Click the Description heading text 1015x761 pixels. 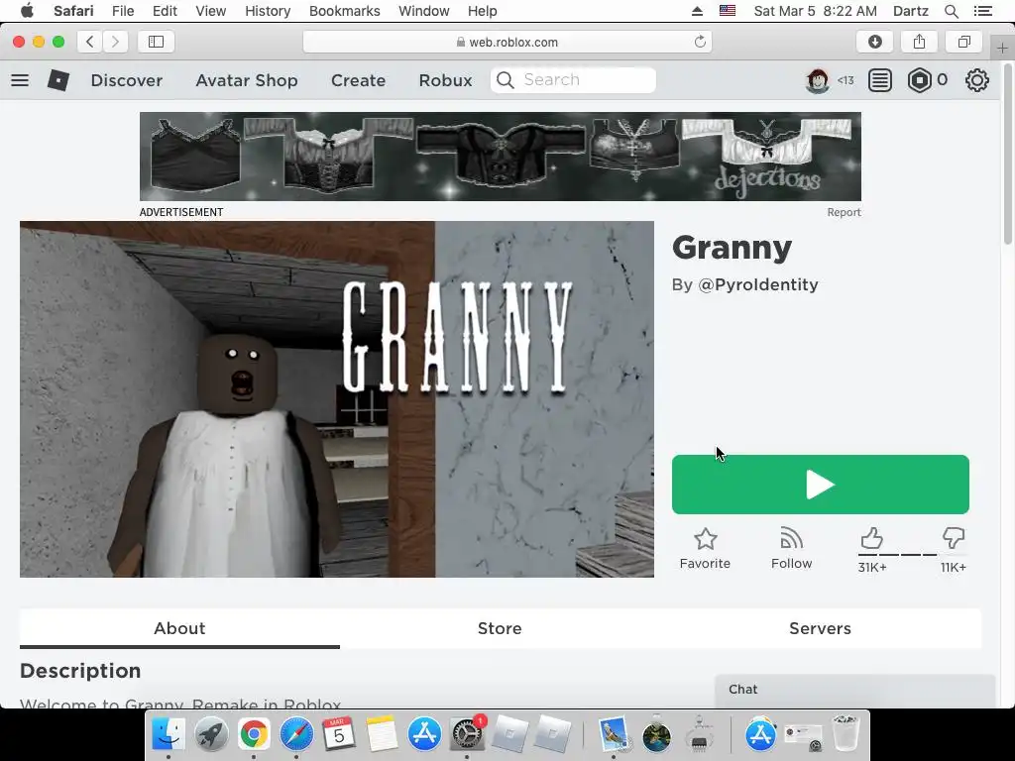pyautogui.click(x=80, y=671)
